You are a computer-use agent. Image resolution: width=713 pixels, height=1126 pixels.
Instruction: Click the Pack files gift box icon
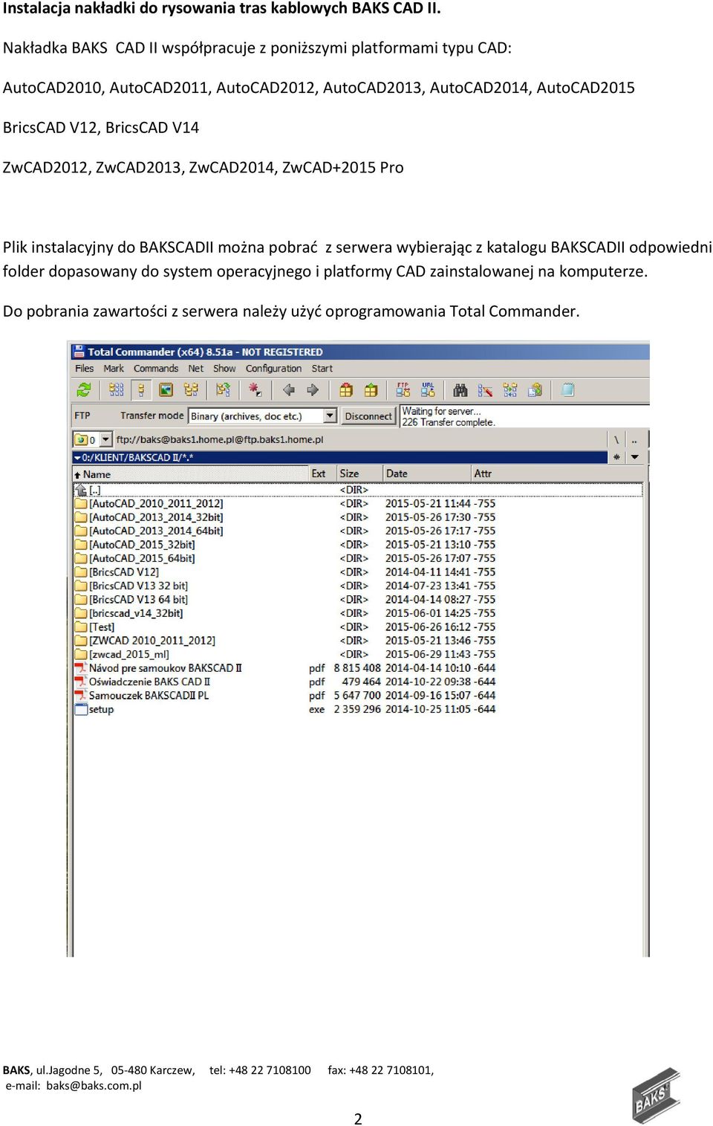(346, 389)
